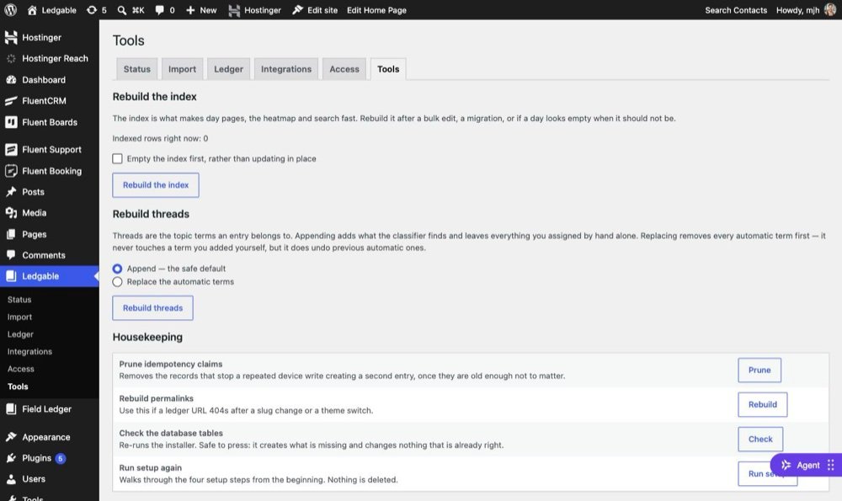
Task: Click the Hostinger Reach sidebar icon
Action: [11, 58]
